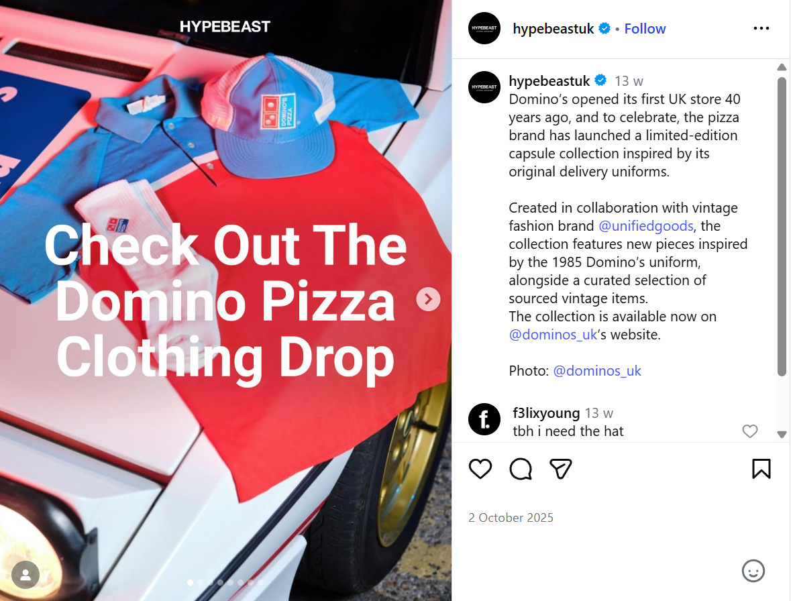Image resolution: width=791 pixels, height=601 pixels.
Task: Open the hypebeastuk username in caption
Action: tap(549, 81)
